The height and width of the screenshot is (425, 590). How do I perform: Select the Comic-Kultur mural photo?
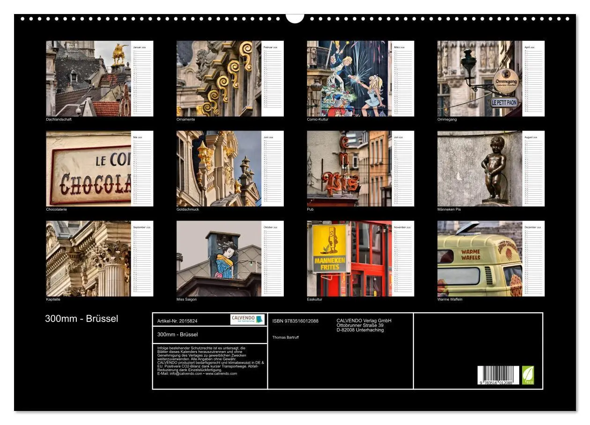pyautogui.click(x=349, y=79)
